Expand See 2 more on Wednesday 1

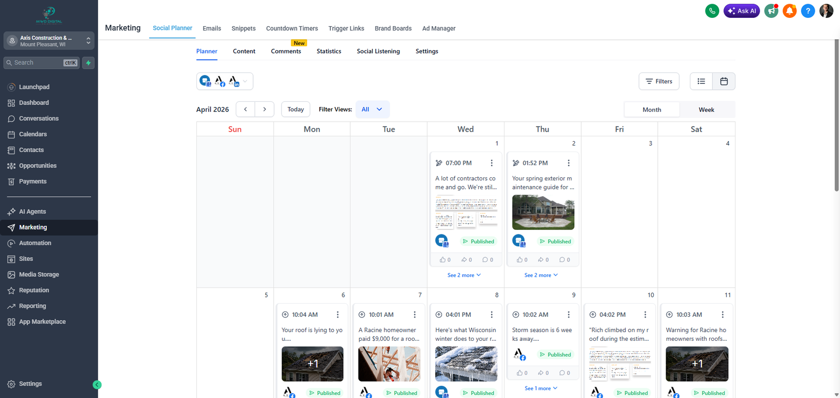[464, 275]
